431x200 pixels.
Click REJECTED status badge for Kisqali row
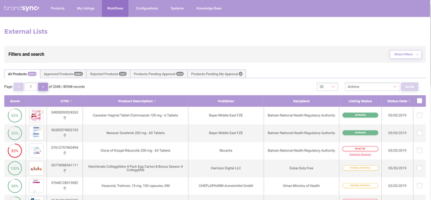tap(360, 149)
